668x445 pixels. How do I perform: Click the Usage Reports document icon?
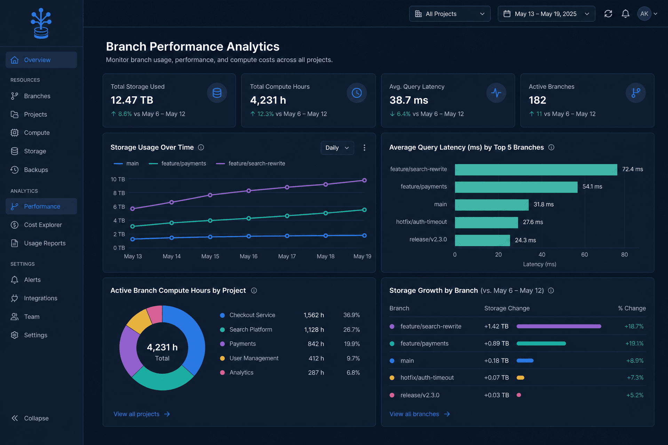[15, 243]
